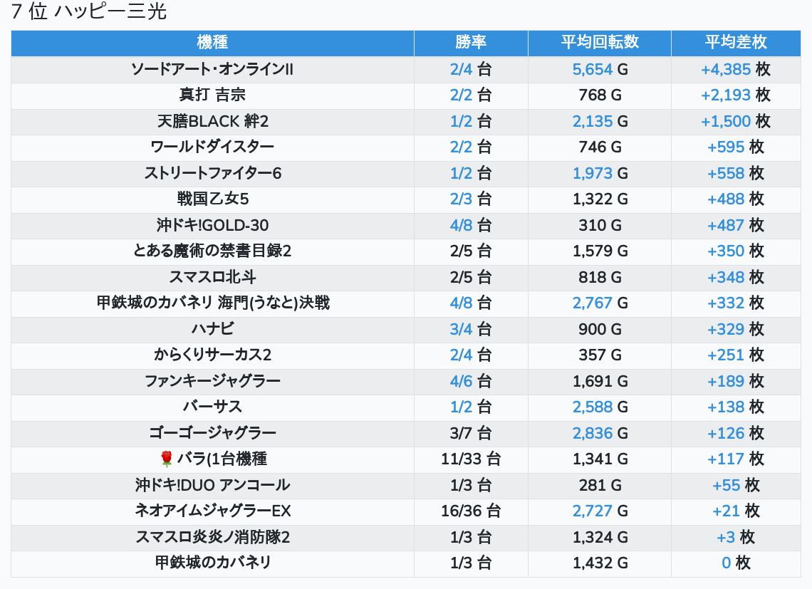Click the +487 枚 difference value
The width and height of the screenshot is (812, 589).
pyautogui.click(x=736, y=225)
